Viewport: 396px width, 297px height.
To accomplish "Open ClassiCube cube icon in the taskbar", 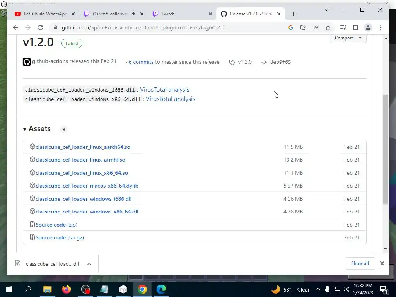I will click(123, 289).
